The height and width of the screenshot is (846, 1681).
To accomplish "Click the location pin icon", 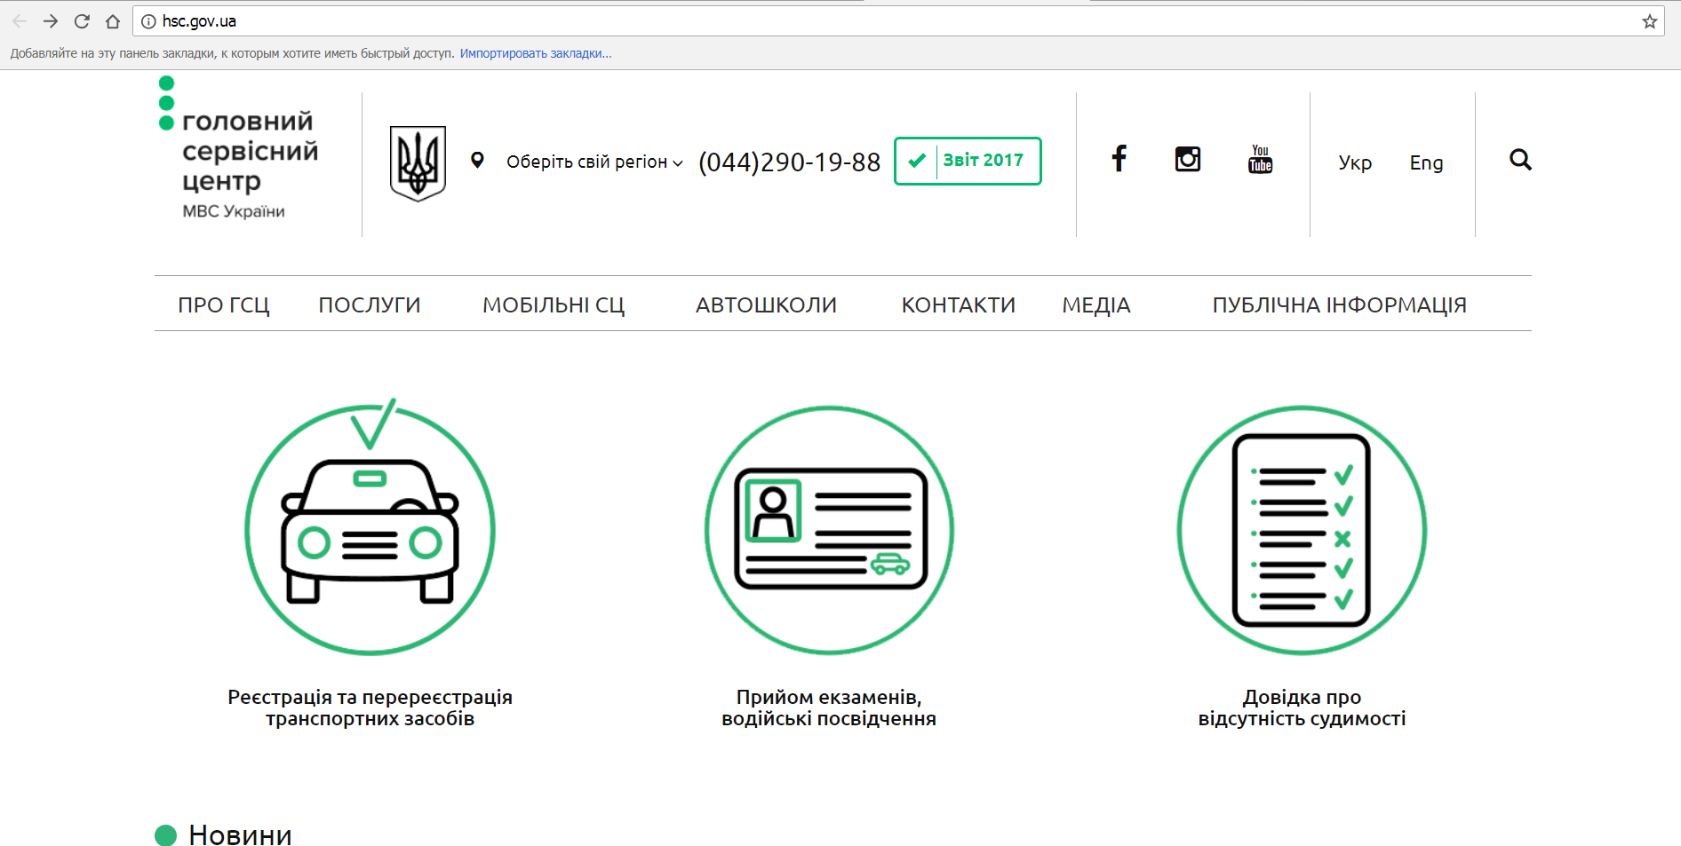I will point(477,161).
